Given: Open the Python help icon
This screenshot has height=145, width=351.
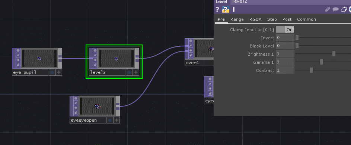Looking at the screenshot, I should (x=226, y=9).
